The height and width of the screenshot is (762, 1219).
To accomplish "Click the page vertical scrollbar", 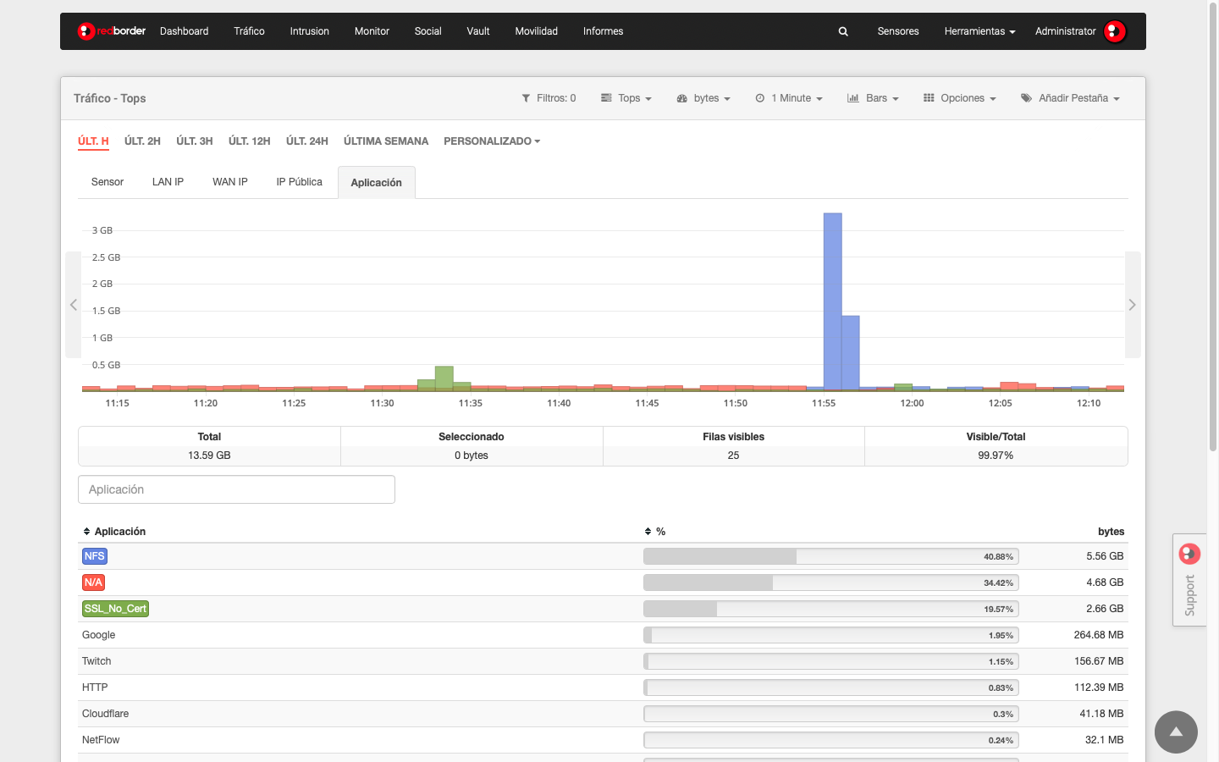I will coord(1213,229).
